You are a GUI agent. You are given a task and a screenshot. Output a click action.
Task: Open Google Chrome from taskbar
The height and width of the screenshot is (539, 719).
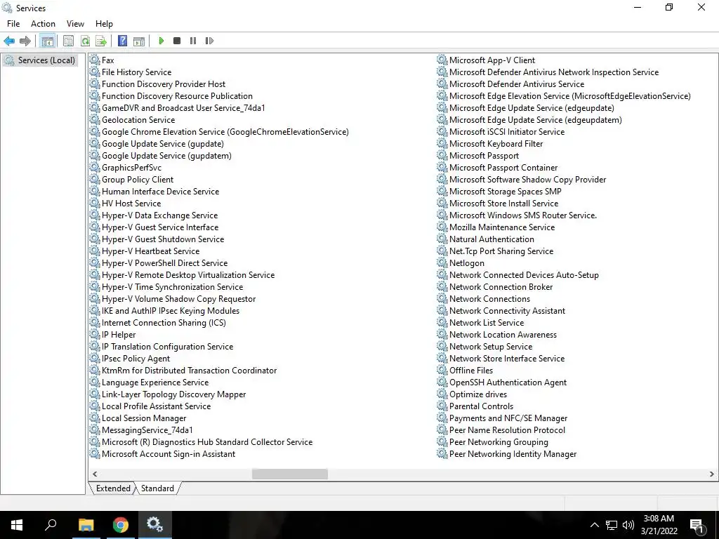pyautogui.click(x=121, y=525)
